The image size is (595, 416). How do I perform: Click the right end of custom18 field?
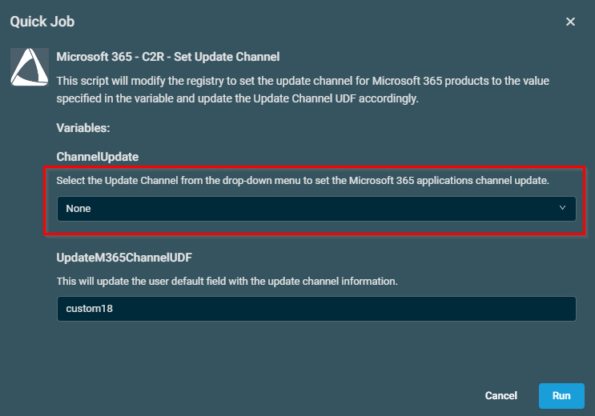(x=553, y=309)
